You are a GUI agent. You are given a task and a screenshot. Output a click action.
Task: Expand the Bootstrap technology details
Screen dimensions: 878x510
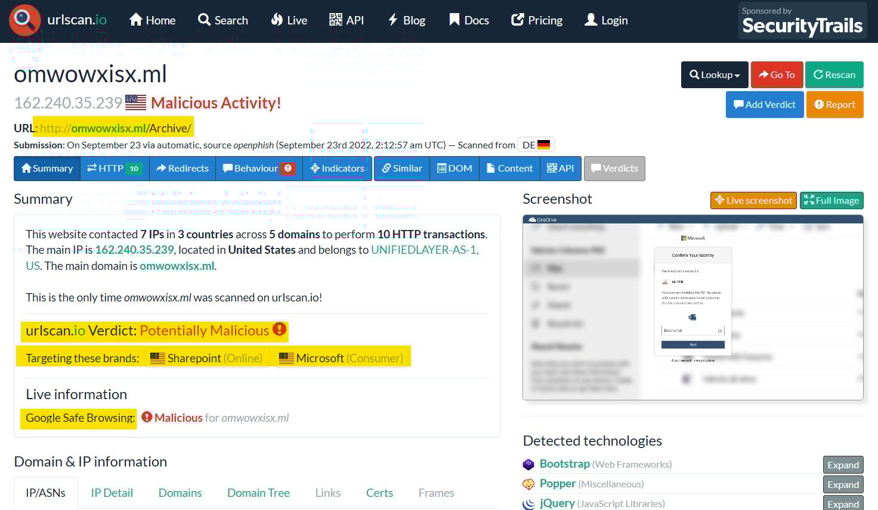click(x=843, y=465)
